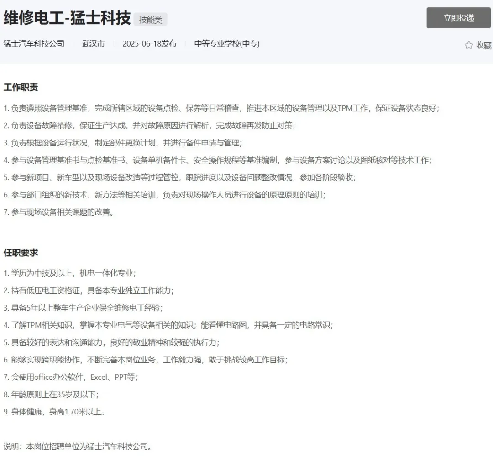Click duty line 6 about 新技术培训

click(164, 195)
